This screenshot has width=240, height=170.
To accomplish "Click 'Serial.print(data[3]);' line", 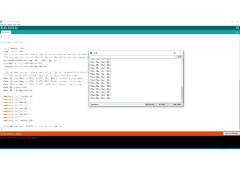I will (17, 114).
